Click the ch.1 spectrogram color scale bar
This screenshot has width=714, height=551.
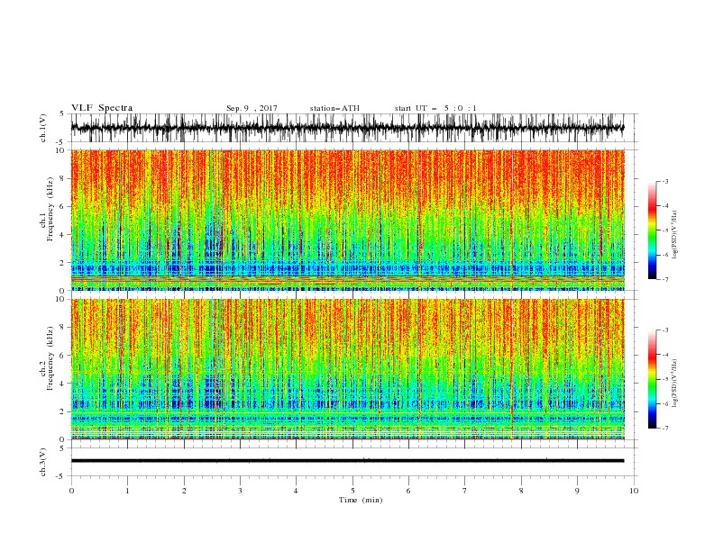[653, 230]
